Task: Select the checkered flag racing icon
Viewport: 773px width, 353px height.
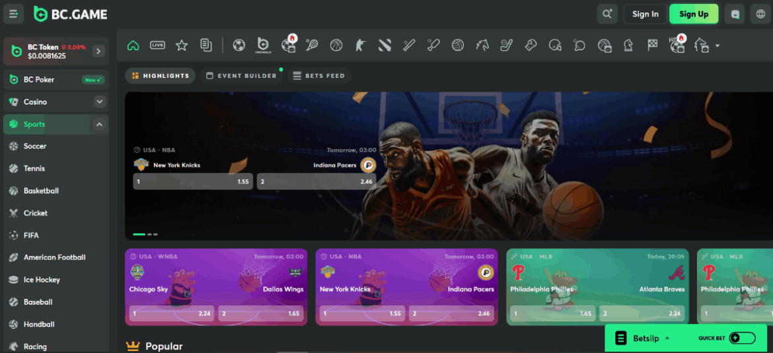Action: pyautogui.click(x=653, y=46)
